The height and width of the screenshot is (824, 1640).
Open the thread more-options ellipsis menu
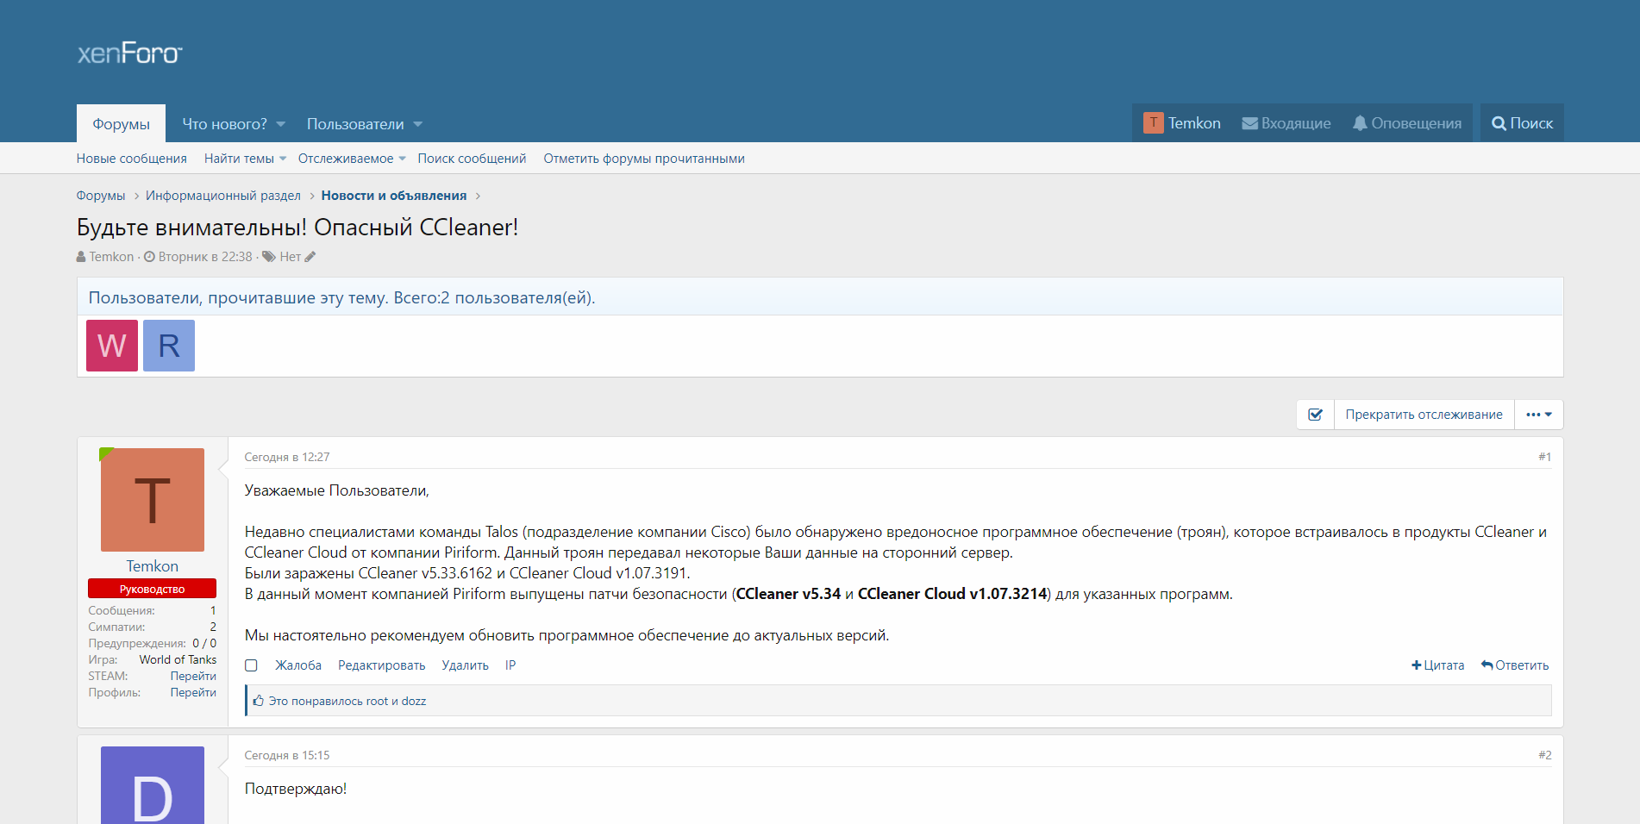[1539, 415]
